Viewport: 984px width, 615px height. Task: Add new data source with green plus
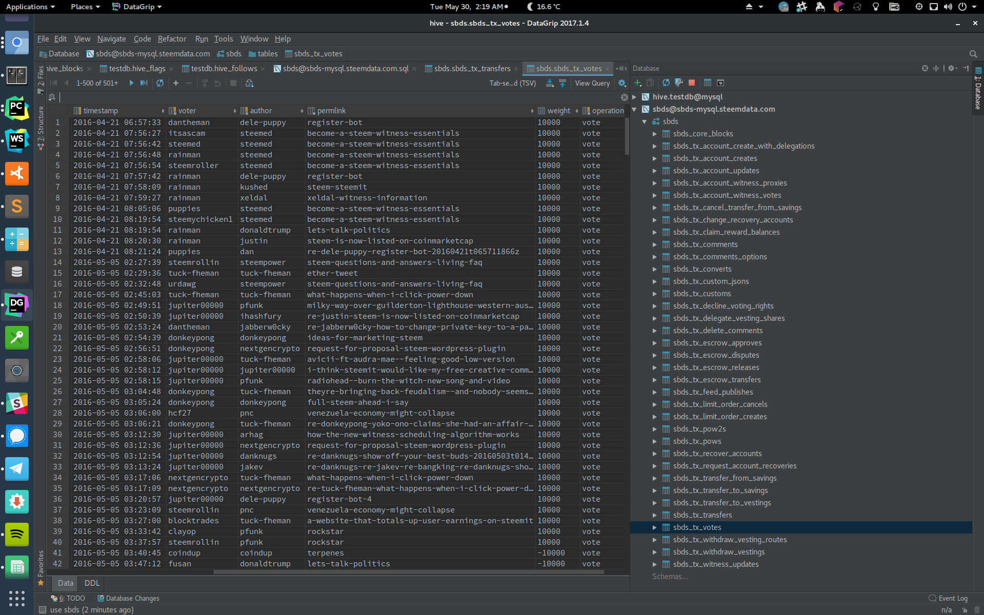tap(638, 83)
